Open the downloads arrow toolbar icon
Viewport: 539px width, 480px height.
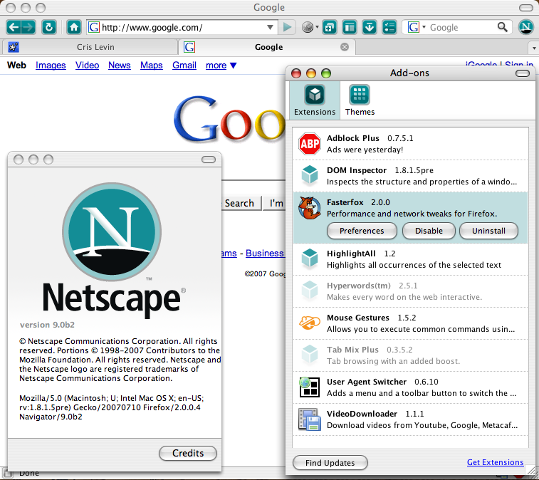tap(370, 27)
